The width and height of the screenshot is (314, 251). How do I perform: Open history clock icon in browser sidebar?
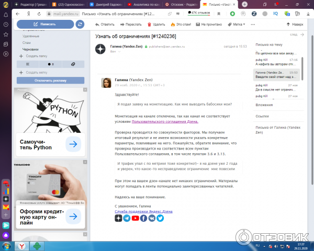6,25
